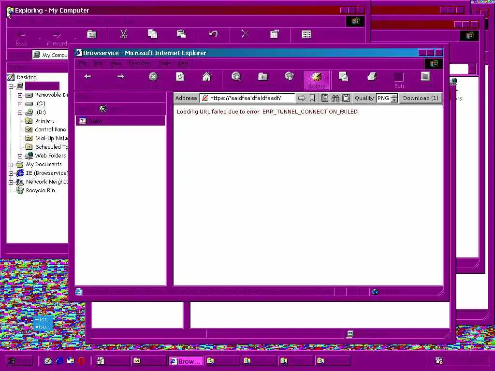Open the Favorites menu in Internet Explorer
Screen dimensions: 495x371
click(139, 63)
